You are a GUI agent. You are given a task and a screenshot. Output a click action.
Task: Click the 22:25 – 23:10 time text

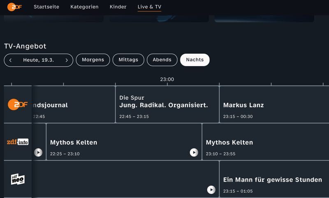pos(65,154)
